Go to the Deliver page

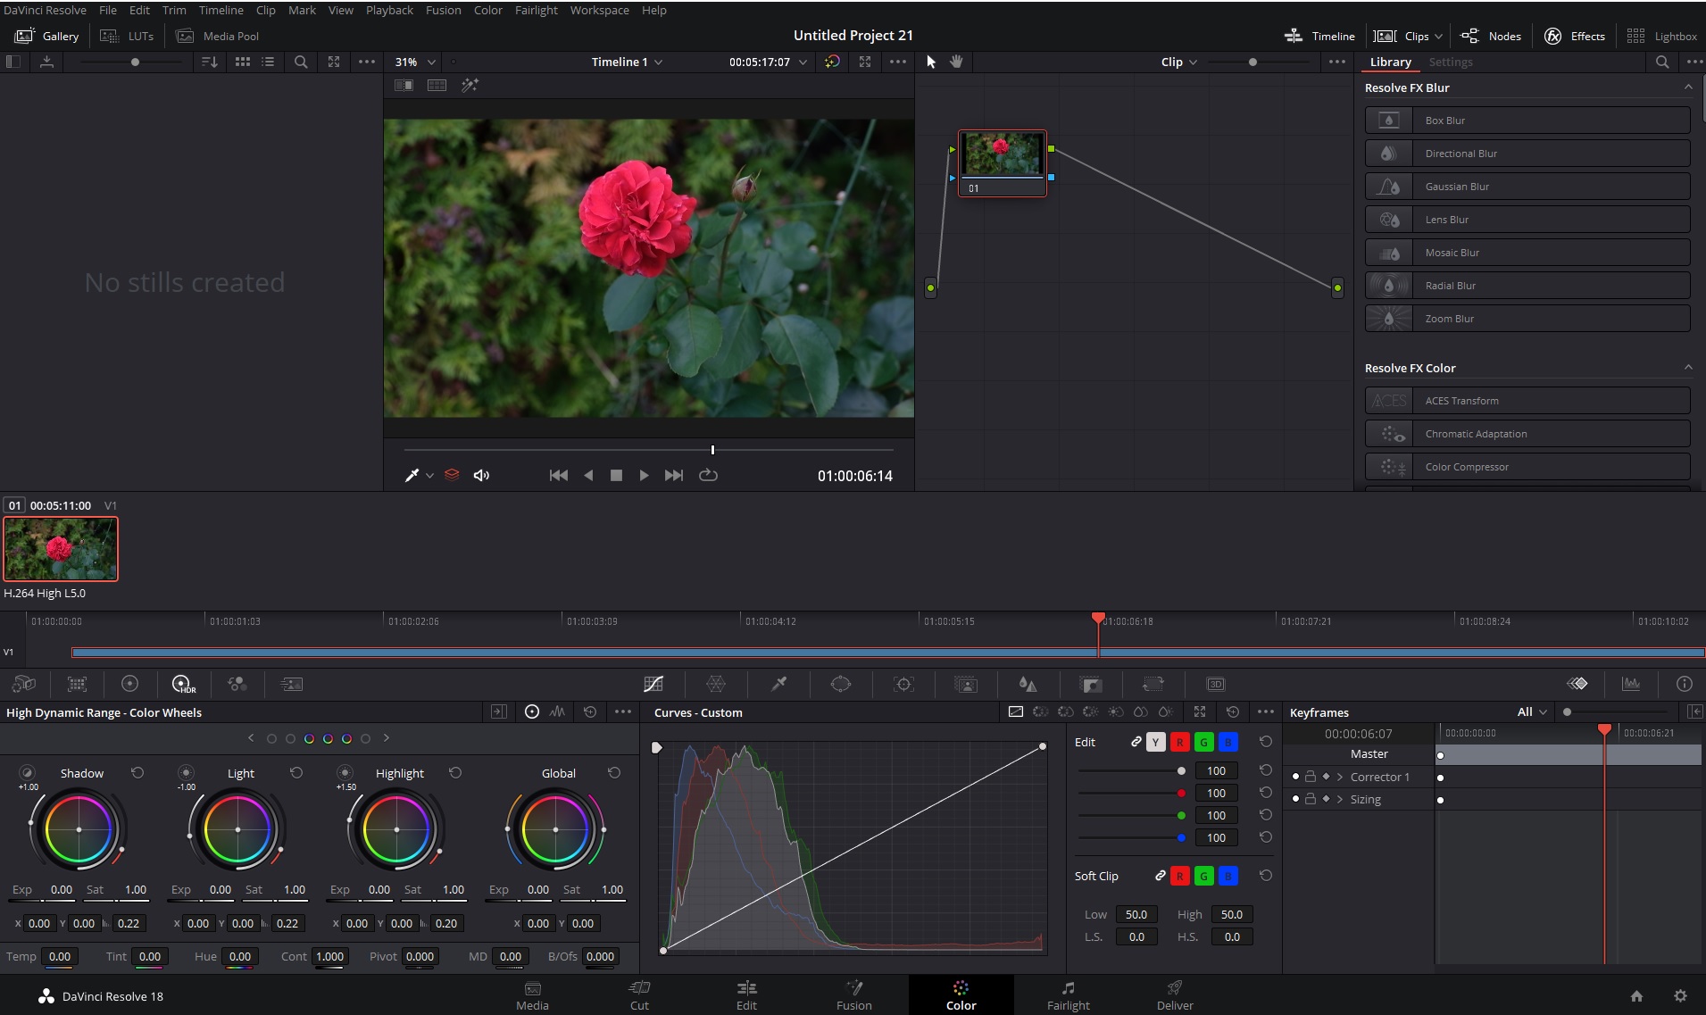(1174, 995)
